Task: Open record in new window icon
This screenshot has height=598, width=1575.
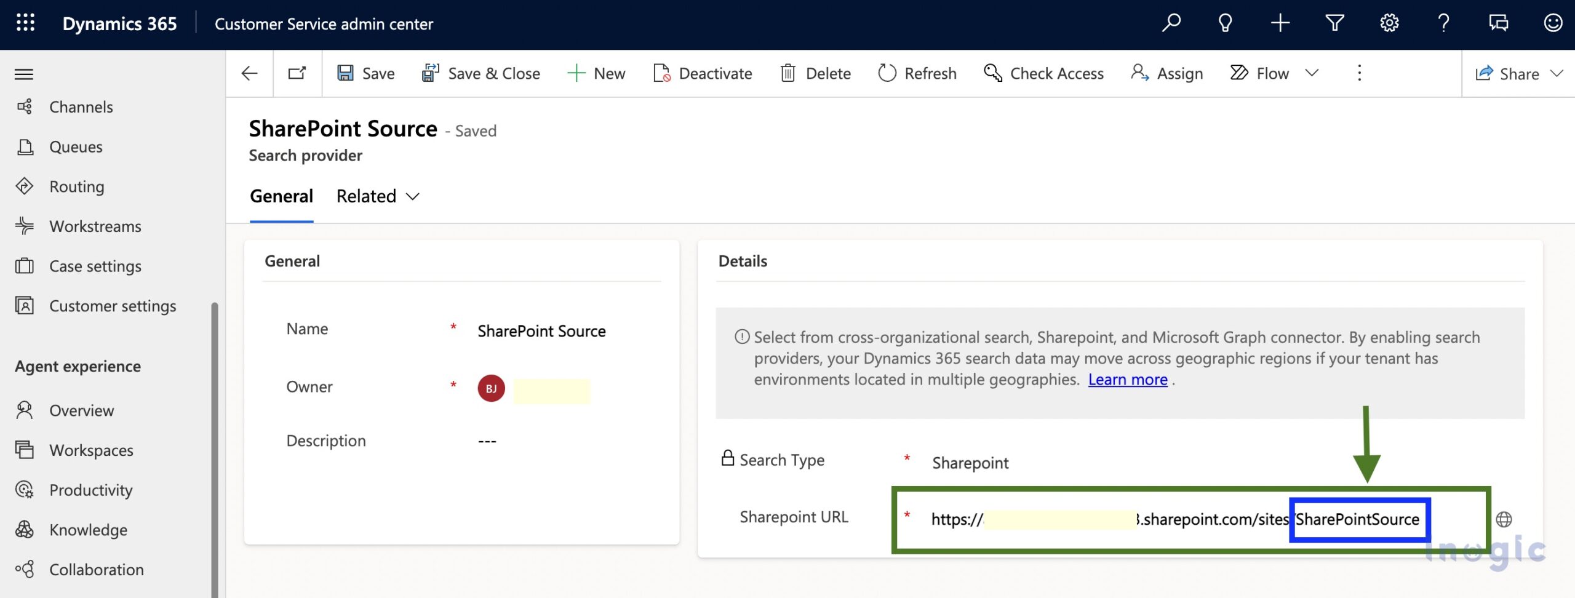Action: [297, 73]
